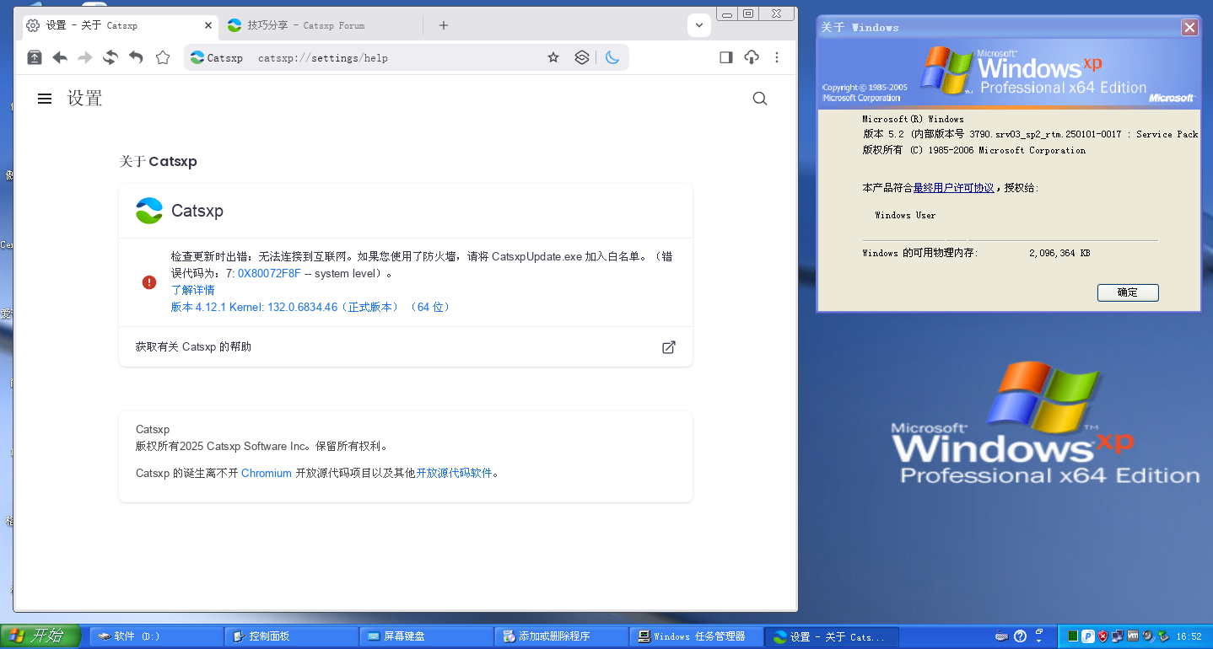Screen dimensions: 1213x649
Task: Click the Catsxp logo in About card
Action: [x=149, y=211]
